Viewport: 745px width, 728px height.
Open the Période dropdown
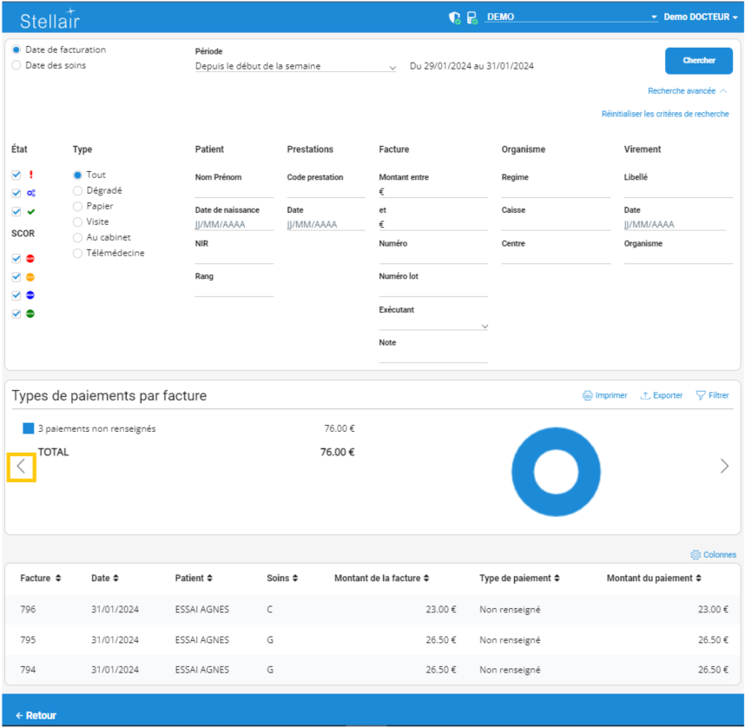pos(295,66)
